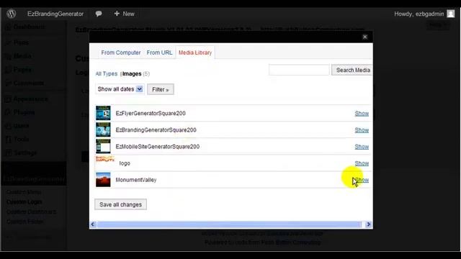Image resolution: width=461 pixels, height=259 pixels.
Task: Click the MonumentValley thumbnail
Action: [x=103, y=179]
